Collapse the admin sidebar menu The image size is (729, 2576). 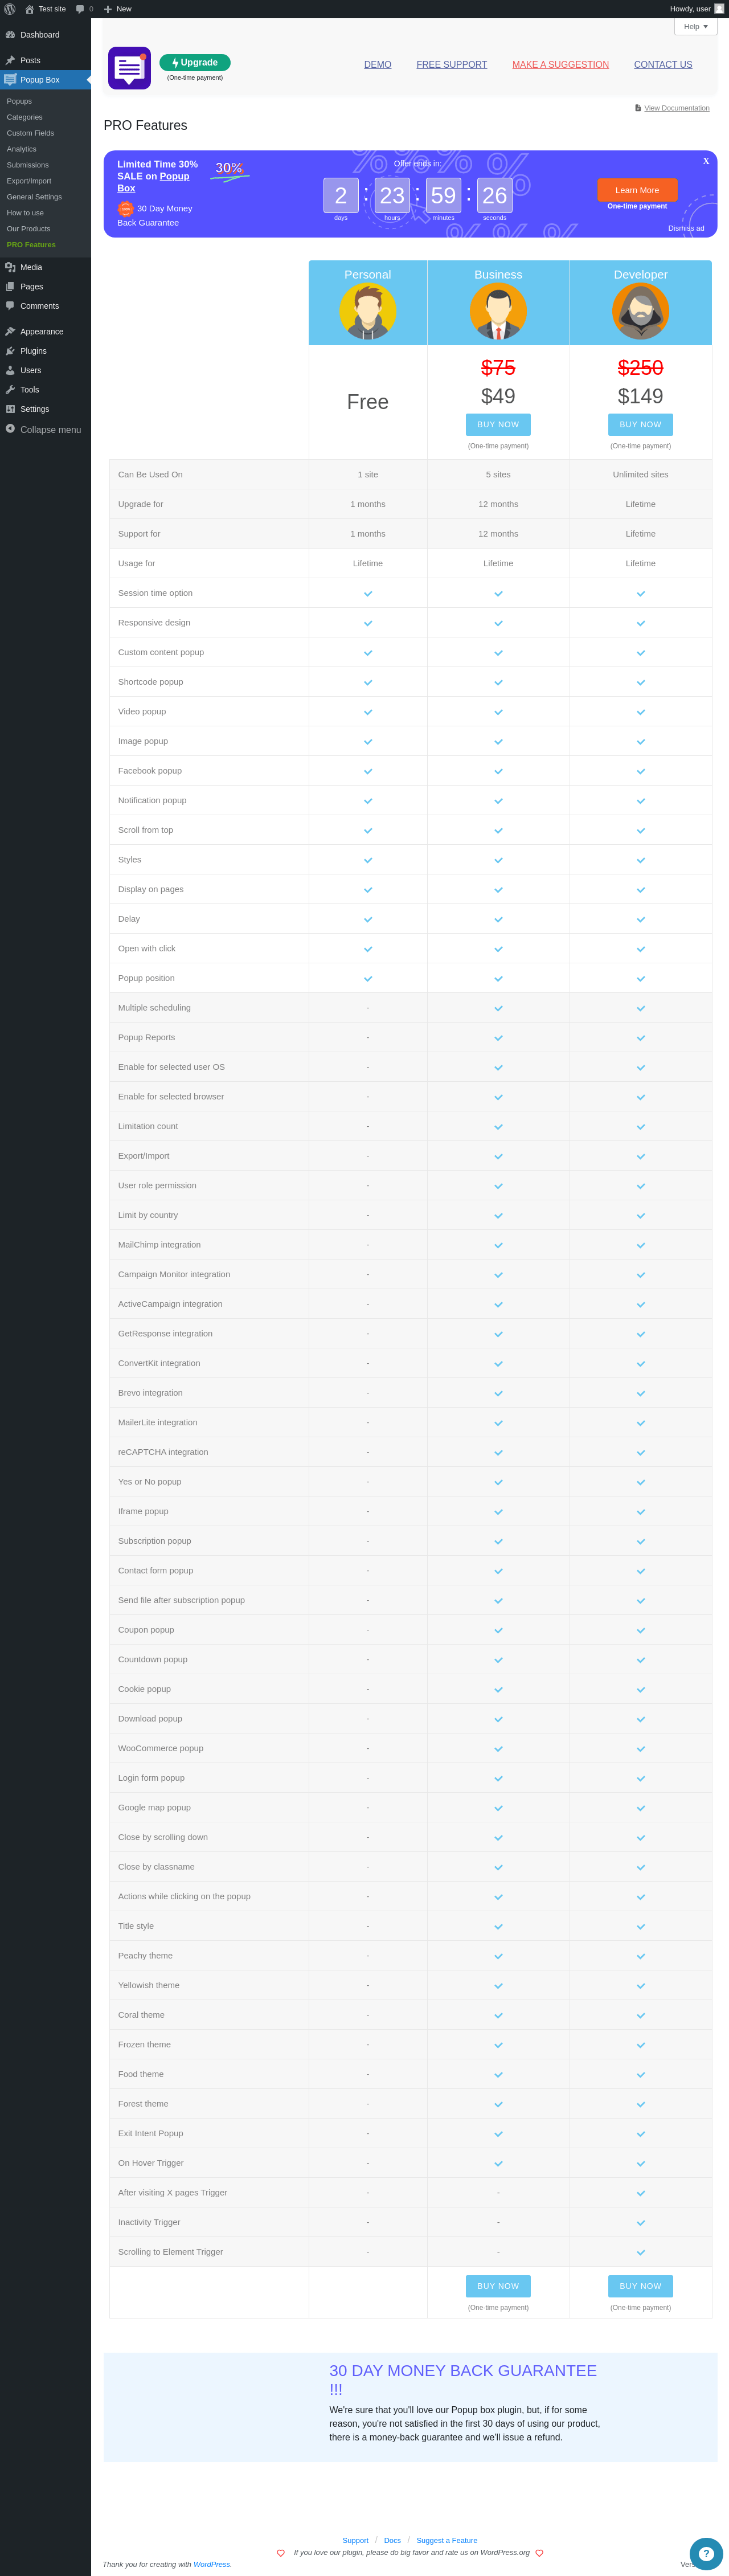coord(50,430)
